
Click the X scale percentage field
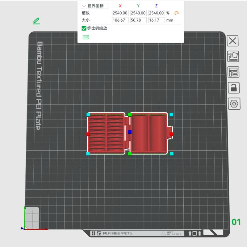tap(120, 13)
